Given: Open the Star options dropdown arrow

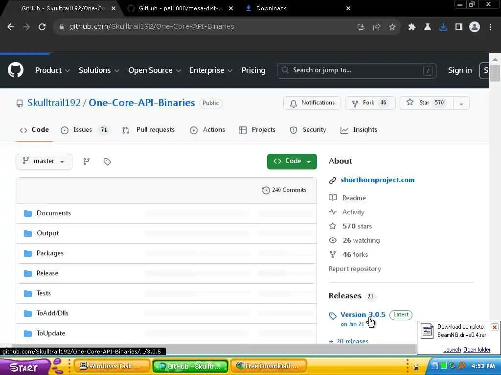Looking at the screenshot, I should [461, 104].
